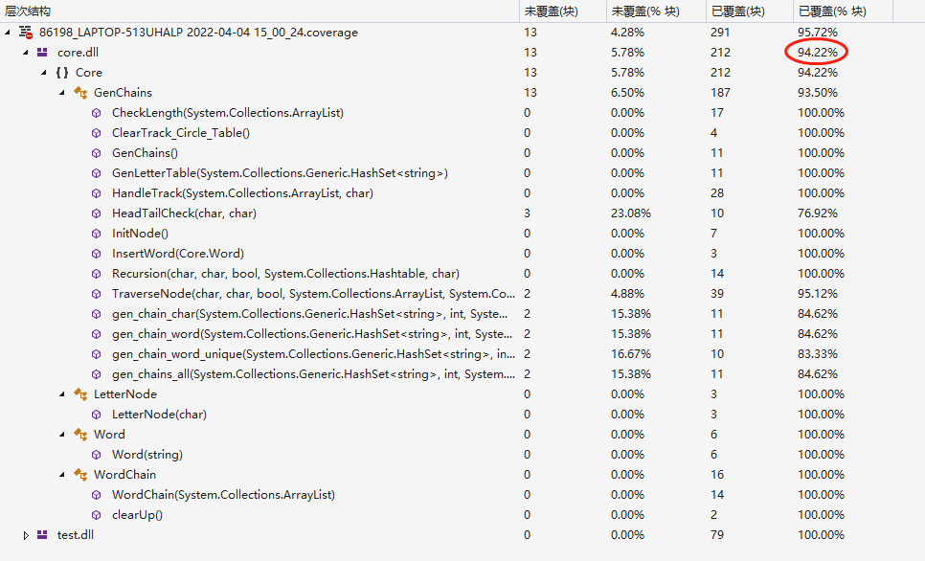This screenshot has height=561, width=925.
Task: Click the 93.50% covered value of GenChains
Action: point(818,93)
